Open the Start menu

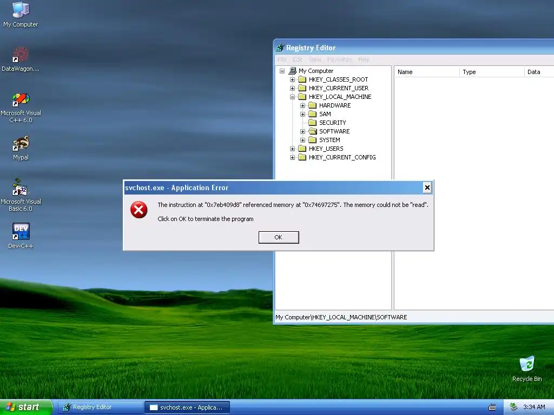(26, 407)
